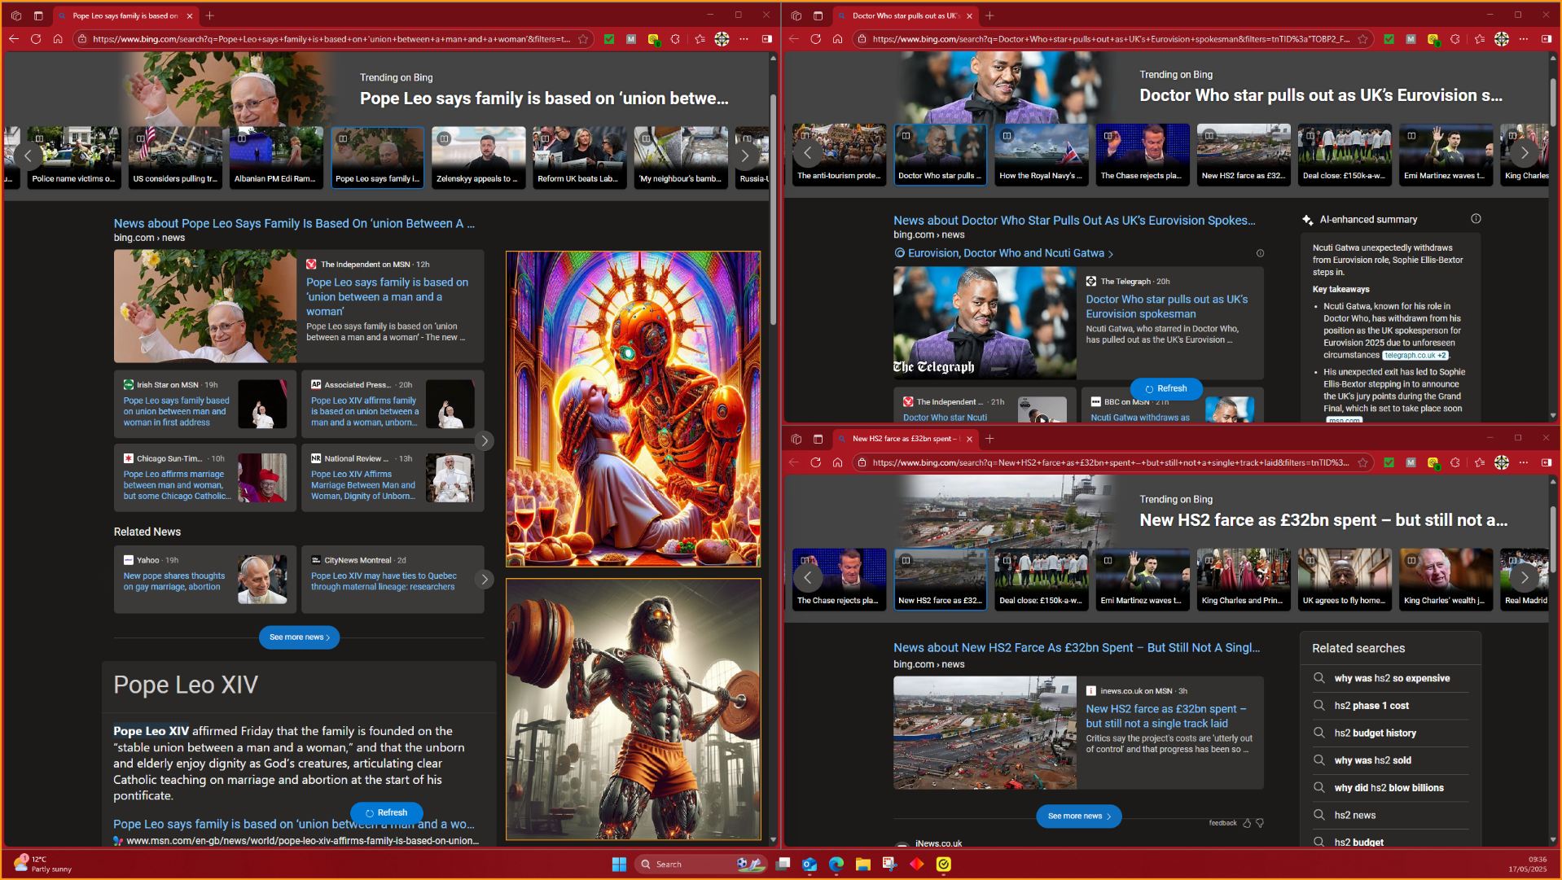Favorite the Doctor Who page with the star icon
The width and height of the screenshot is (1562, 880).
(1362, 38)
